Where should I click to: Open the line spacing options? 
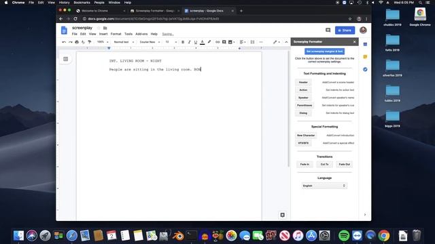pyautogui.click(x=252, y=42)
